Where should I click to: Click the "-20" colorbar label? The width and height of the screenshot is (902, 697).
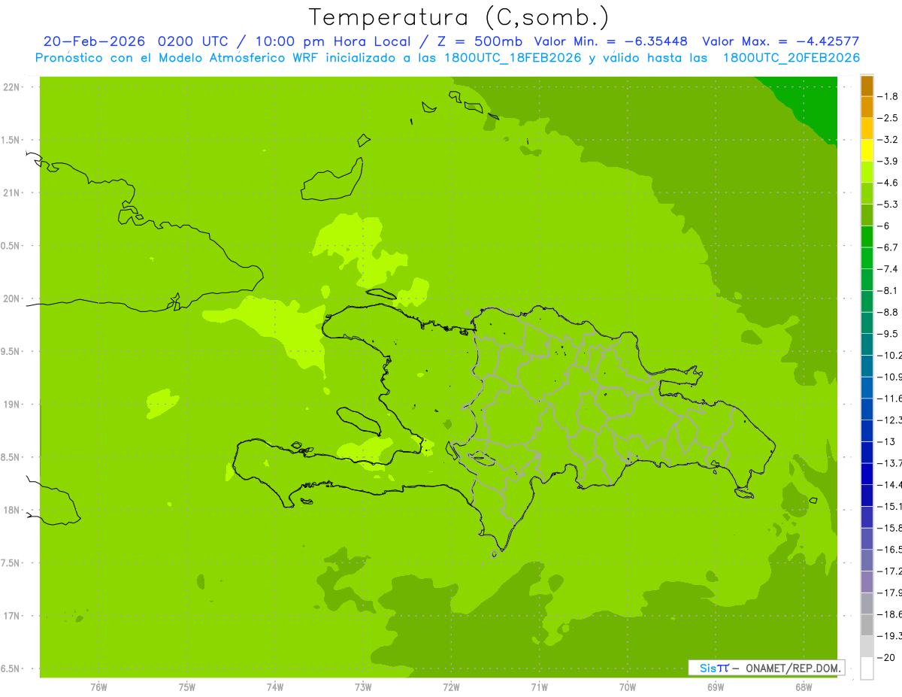[886, 657]
